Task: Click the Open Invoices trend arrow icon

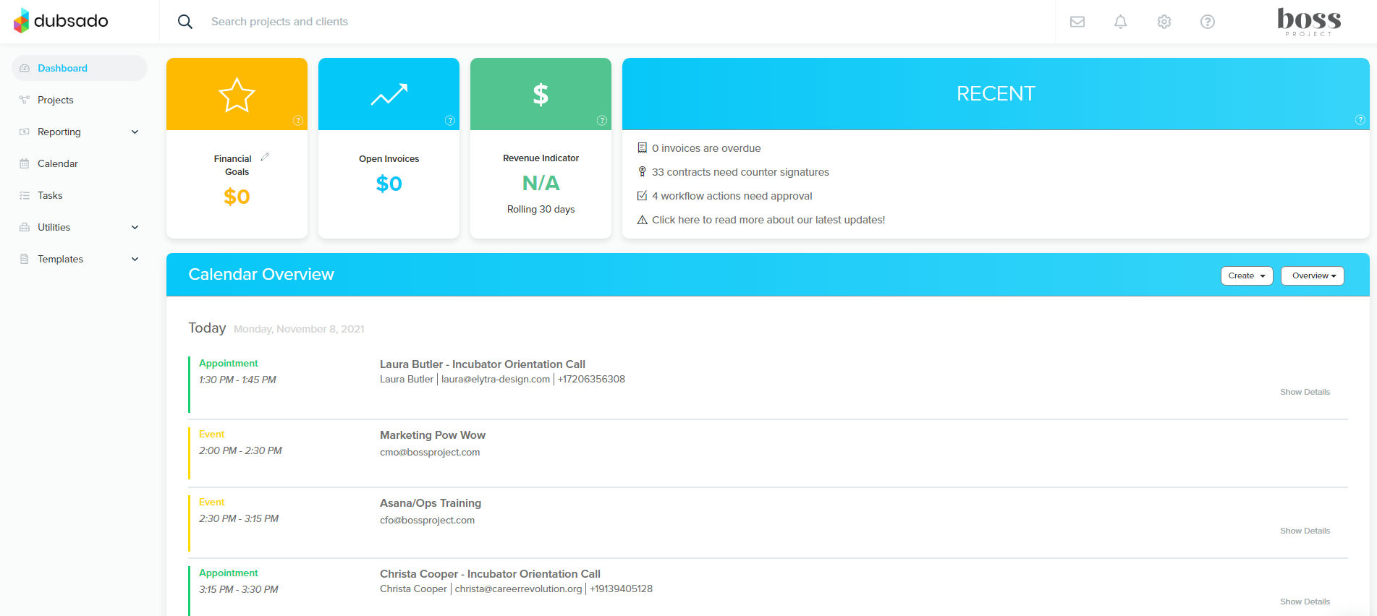Action: (389, 94)
